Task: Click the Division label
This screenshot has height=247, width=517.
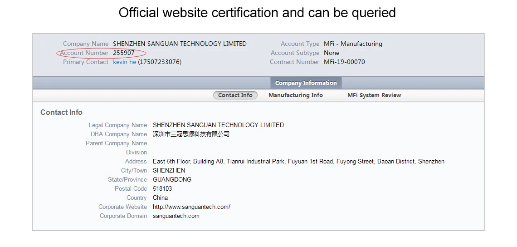Action: pyautogui.click(x=137, y=152)
